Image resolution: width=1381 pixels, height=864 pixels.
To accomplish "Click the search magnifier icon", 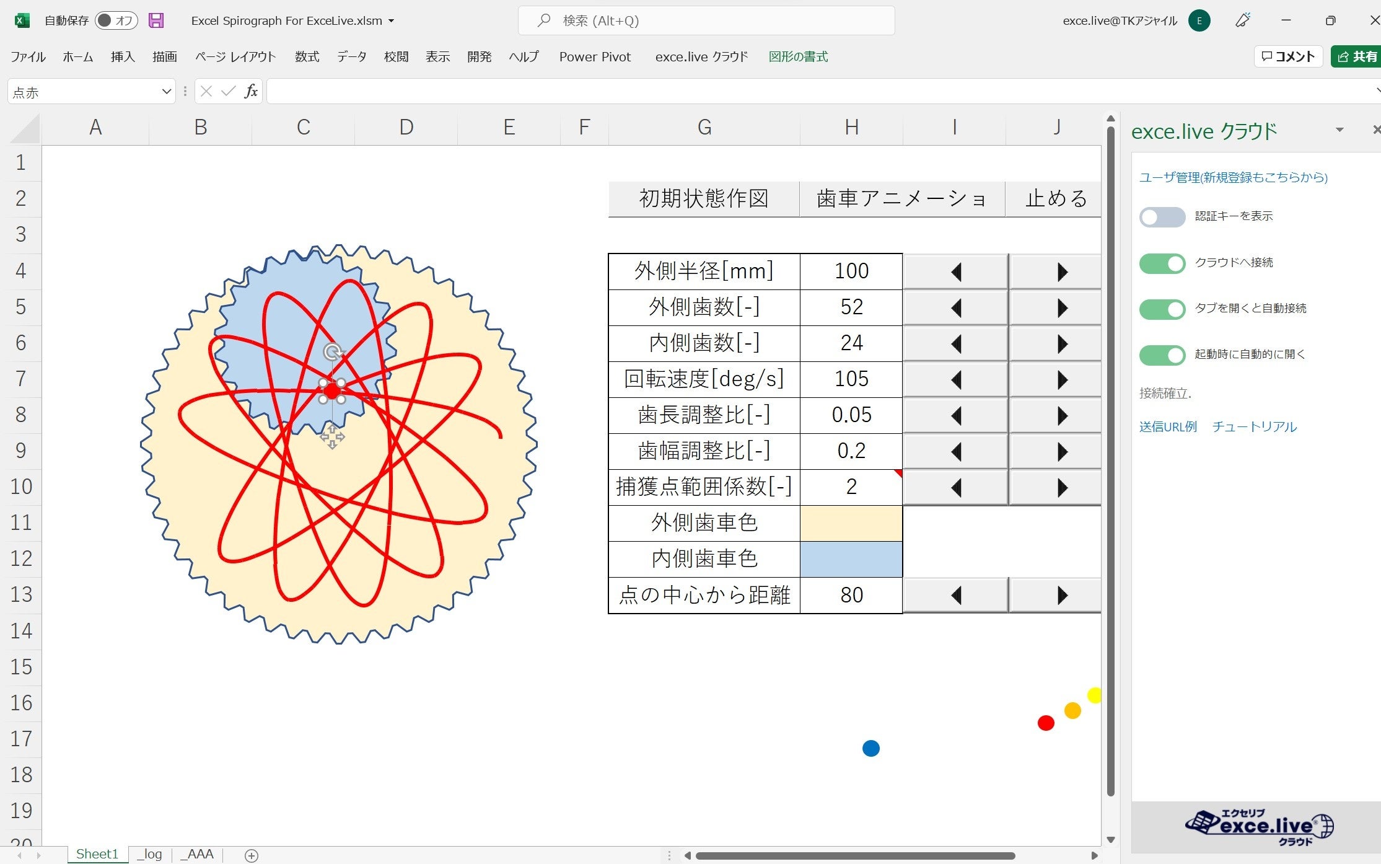I will pyautogui.click(x=543, y=20).
